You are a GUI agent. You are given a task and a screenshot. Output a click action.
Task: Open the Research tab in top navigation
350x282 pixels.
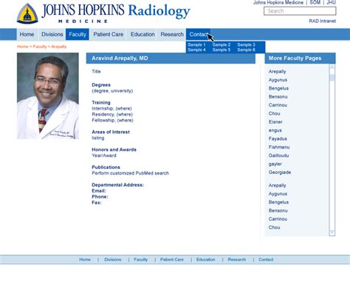172,34
